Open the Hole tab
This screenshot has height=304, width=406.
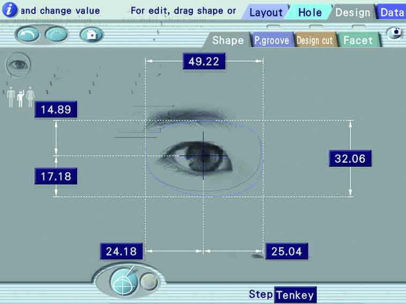tap(310, 12)
